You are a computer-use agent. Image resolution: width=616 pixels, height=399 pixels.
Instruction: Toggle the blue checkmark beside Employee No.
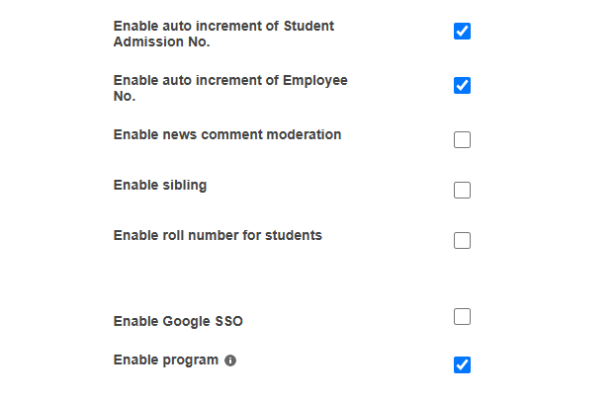(x=462, y=85)
